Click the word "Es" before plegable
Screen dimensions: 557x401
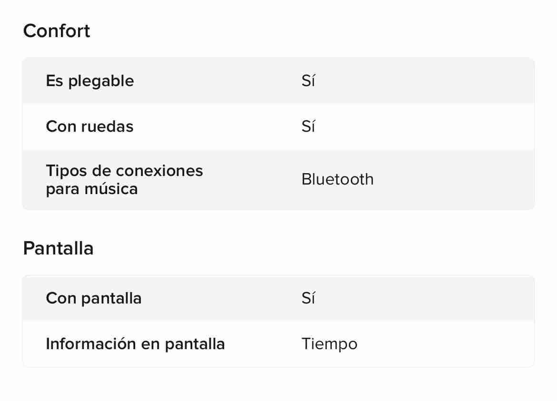[x=54, y=81]
